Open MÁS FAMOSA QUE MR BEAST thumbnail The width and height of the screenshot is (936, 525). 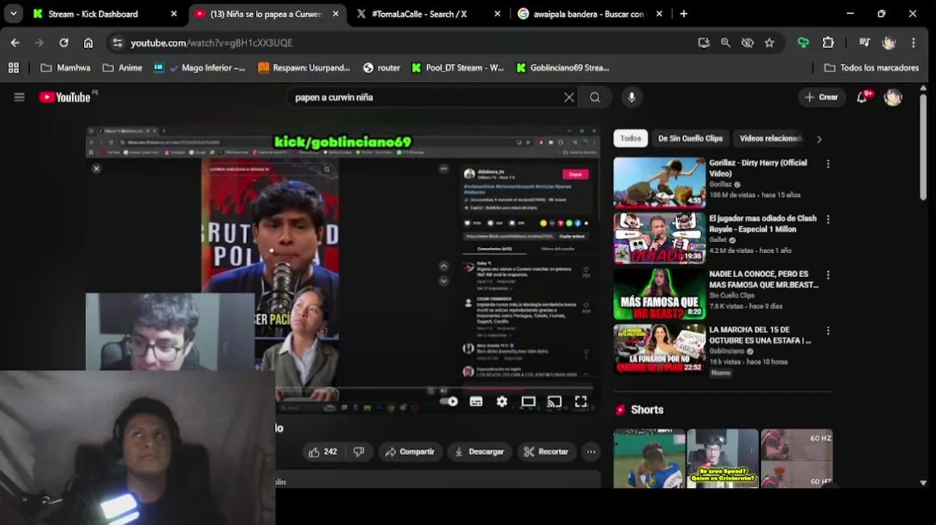(x=659, y=294)
